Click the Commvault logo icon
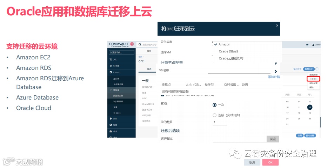 tap(132, 44)
